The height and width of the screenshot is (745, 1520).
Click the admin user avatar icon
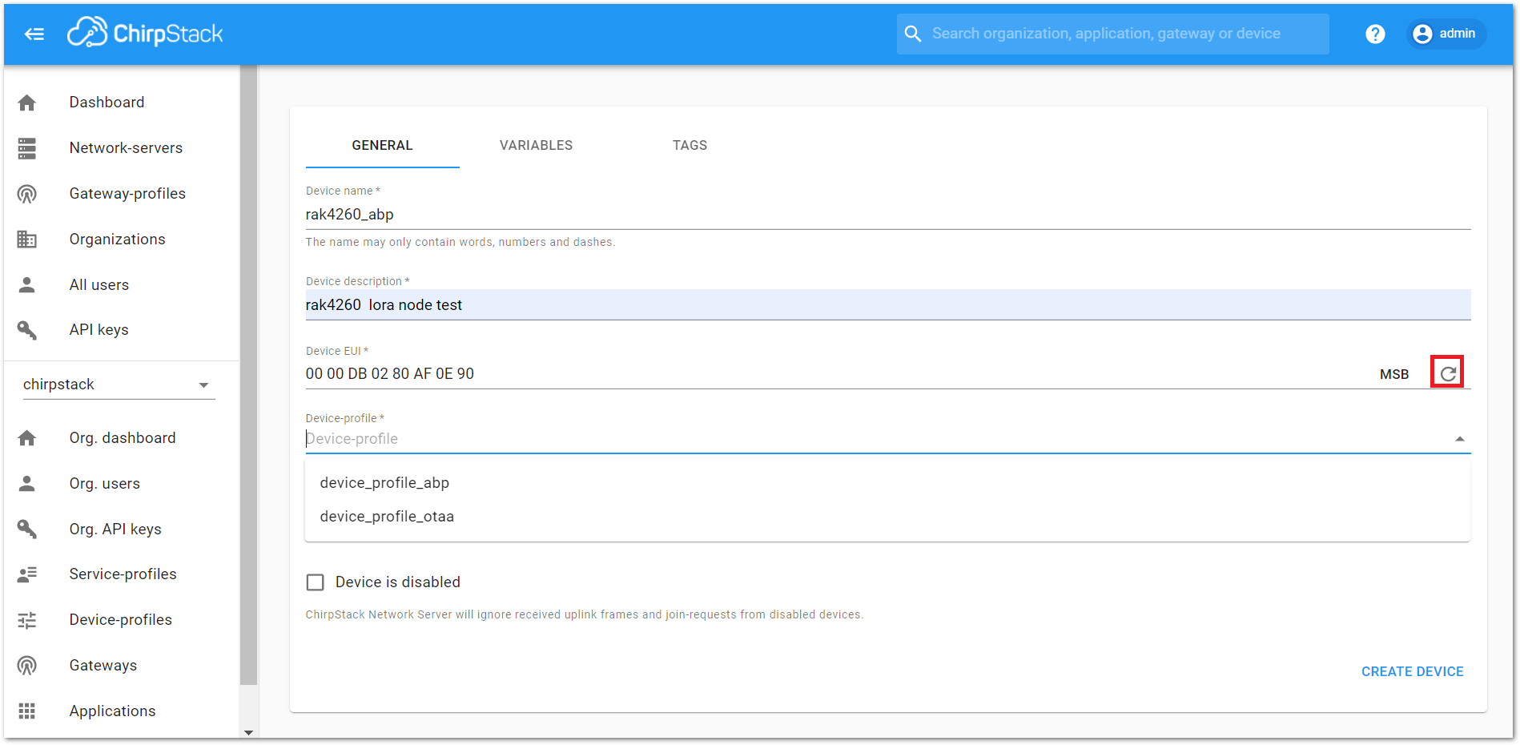1422,34
